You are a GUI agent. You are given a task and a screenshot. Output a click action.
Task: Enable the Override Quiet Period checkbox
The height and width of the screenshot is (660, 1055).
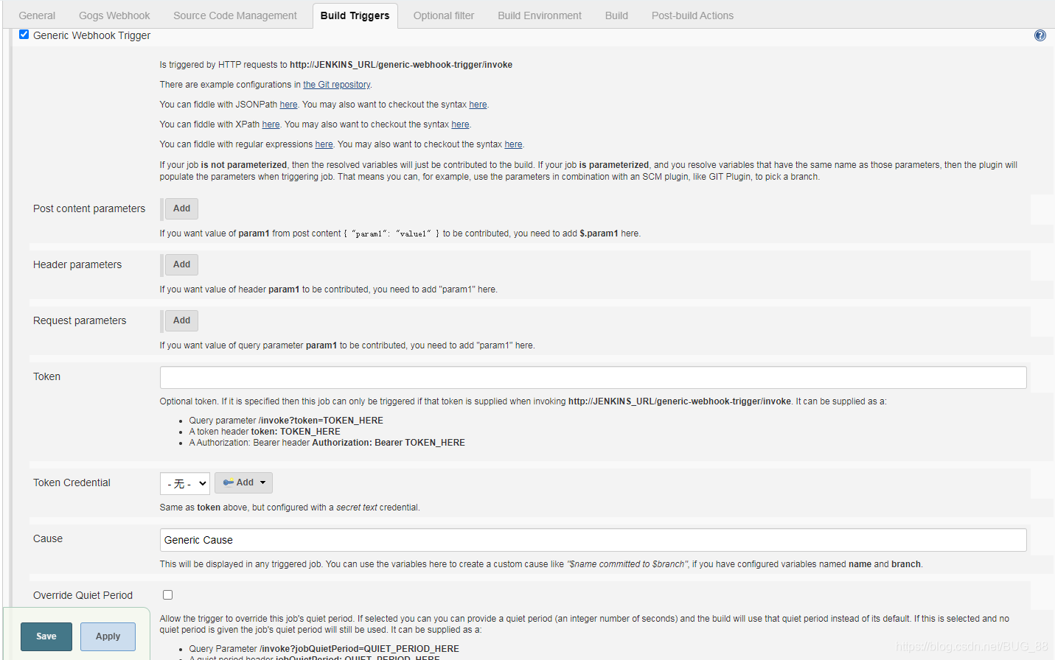[167, 594]
